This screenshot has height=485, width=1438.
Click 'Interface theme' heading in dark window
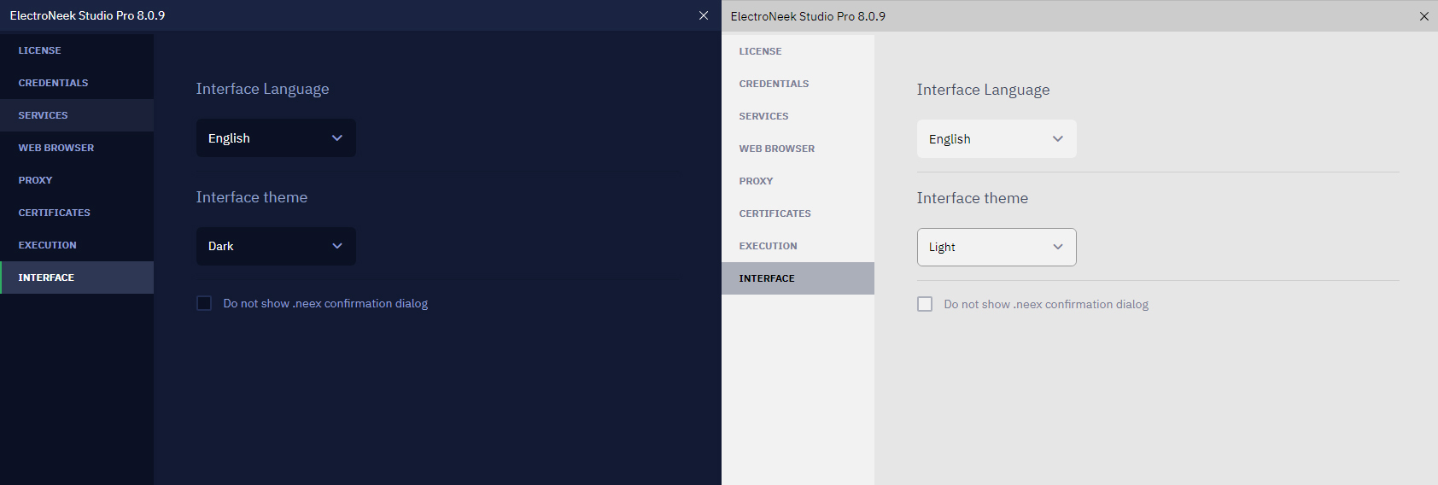252,197
